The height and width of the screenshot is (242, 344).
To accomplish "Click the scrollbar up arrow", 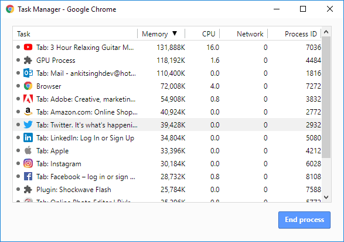I will click(x=326, y=32).
